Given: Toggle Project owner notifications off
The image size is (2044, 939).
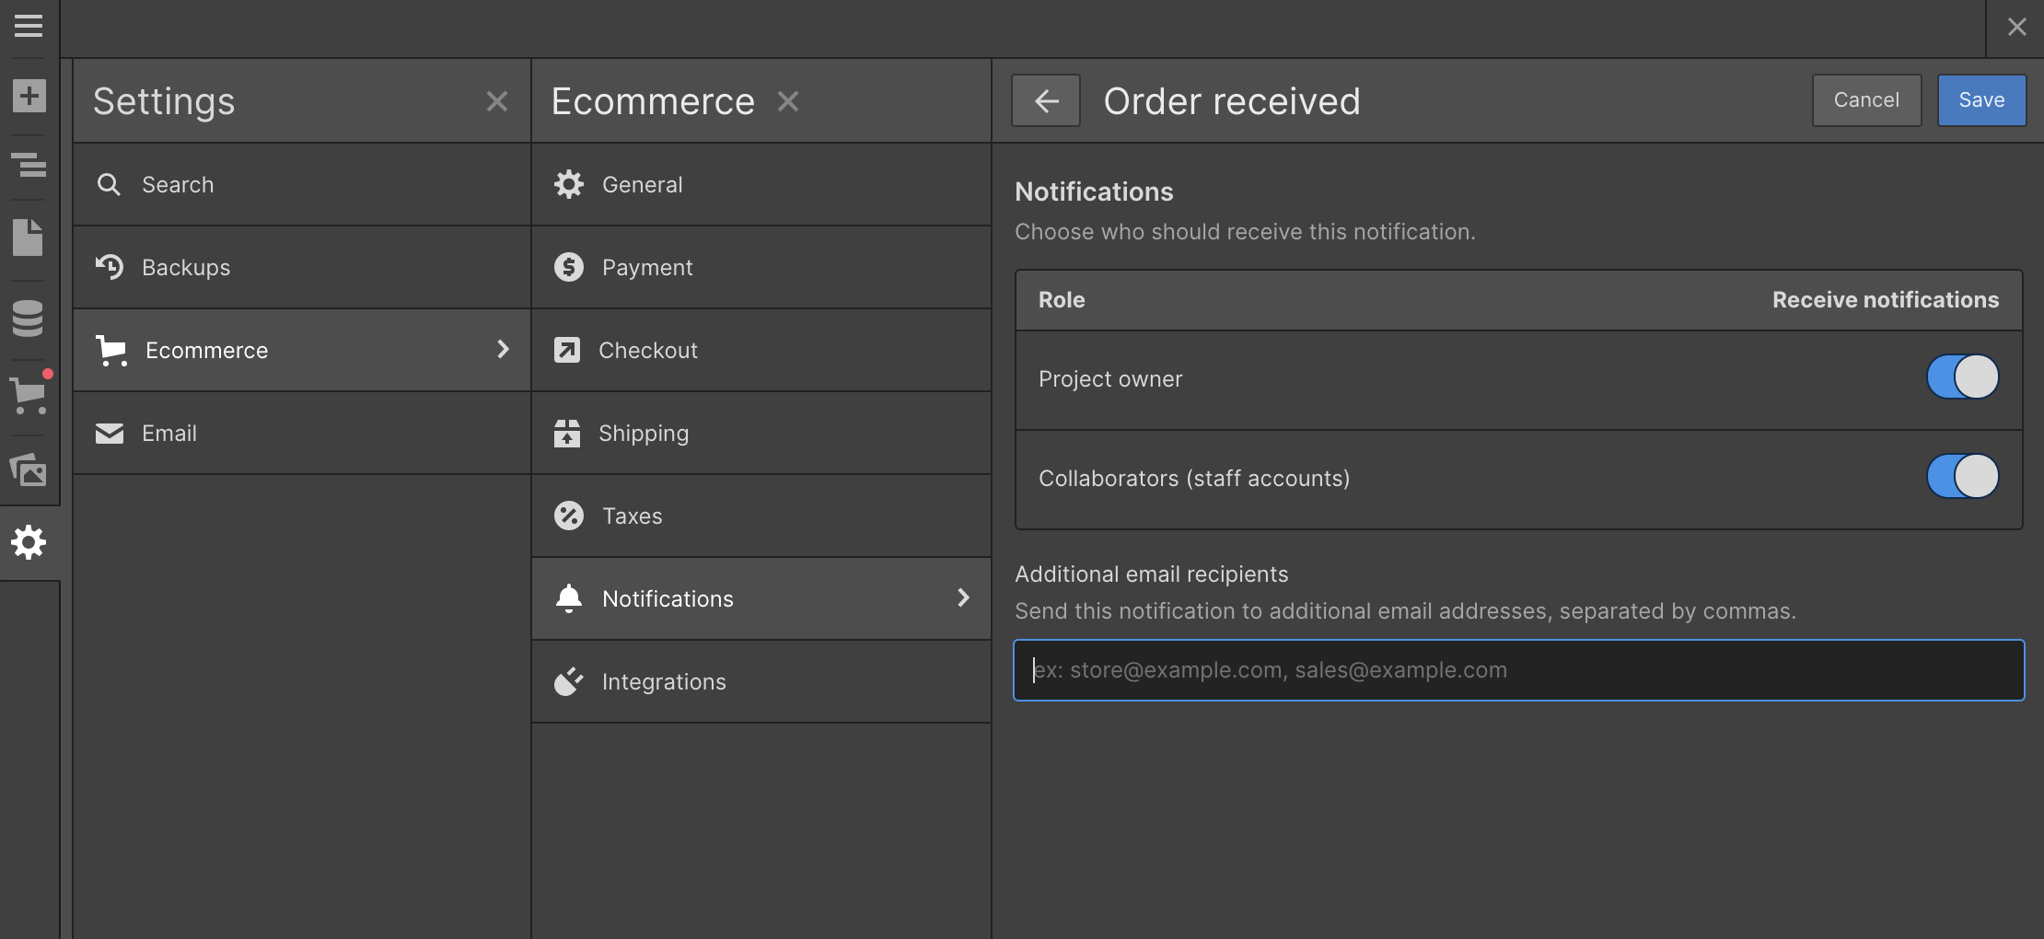Looking at the screenshot, I should tap(1963, 377).
